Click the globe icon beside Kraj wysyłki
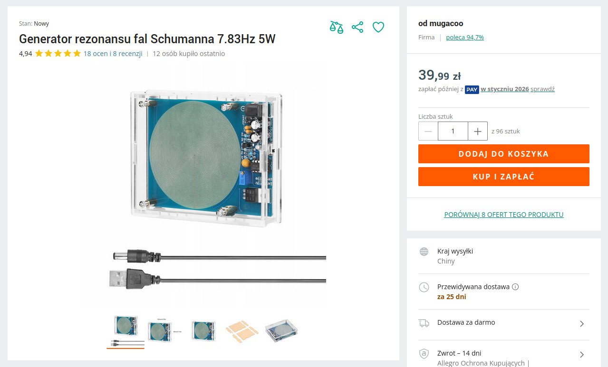The image size is (608, 367). tap(424, 252)
